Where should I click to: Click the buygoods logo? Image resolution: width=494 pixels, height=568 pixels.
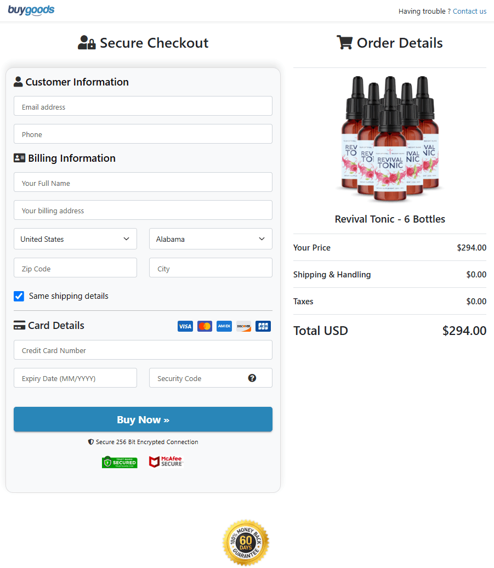coord(31,10)
